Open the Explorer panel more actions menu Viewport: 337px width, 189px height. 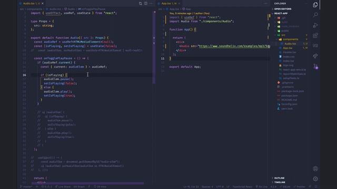pyautogui.click(x=306, y=4)
